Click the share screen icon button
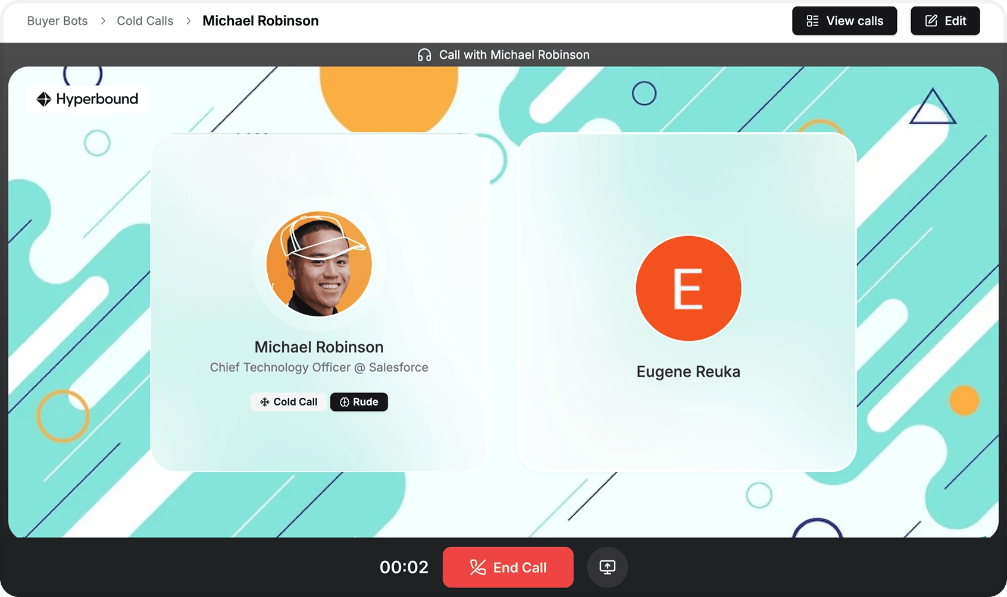Image resolution: width=1007 pixels, height=597 pixels. (607, 567)
